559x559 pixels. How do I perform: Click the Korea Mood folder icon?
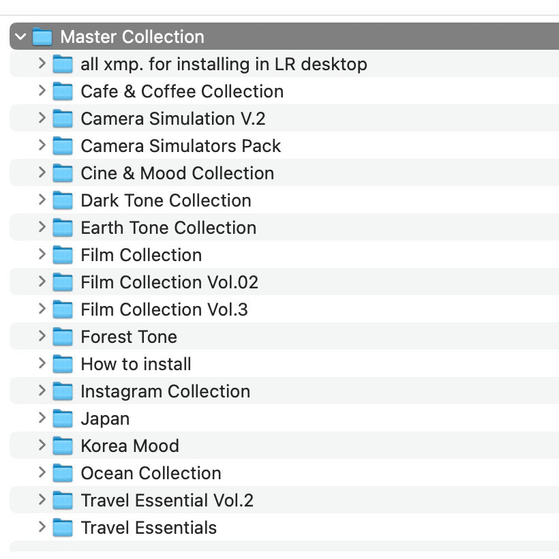point(63,446)
